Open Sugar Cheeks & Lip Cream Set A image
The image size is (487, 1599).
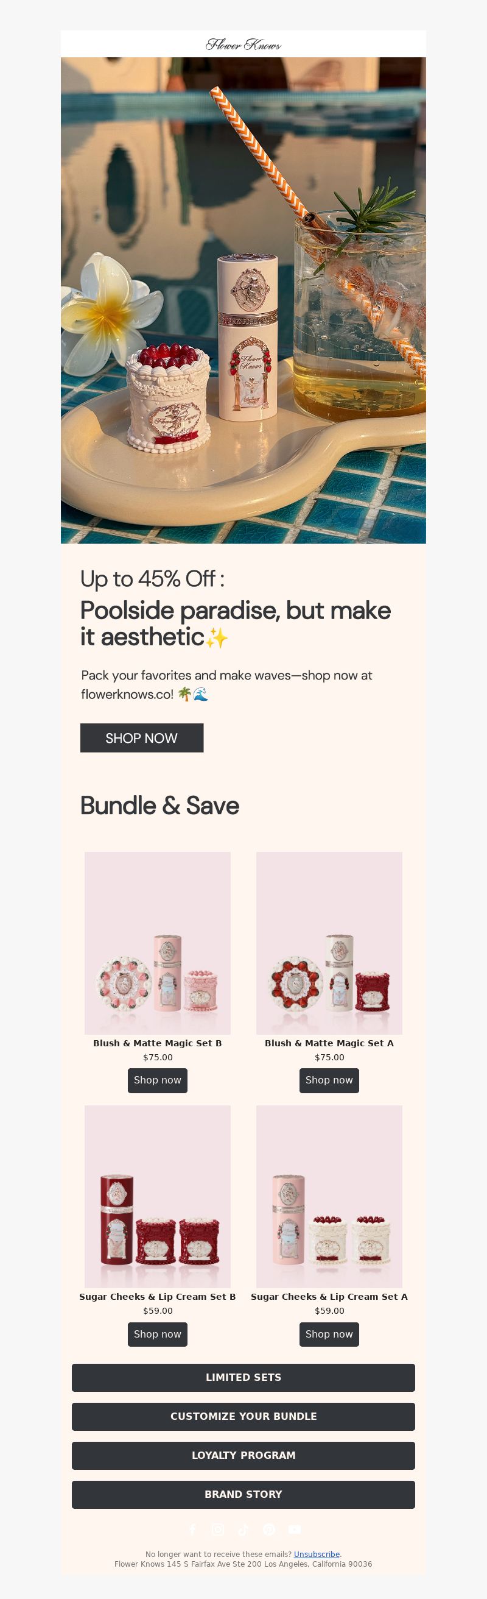click(x=329, y=1196)
